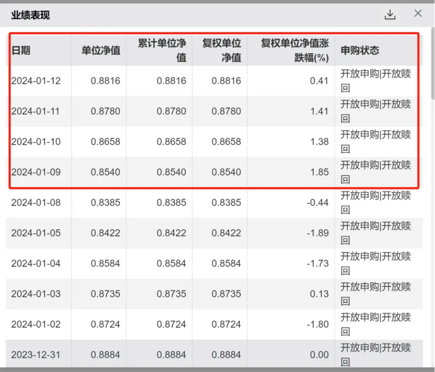Select the 2023-12-31 date cell
Screen dimensions: 435x372
pyautogui.click(x=36, y=355)
